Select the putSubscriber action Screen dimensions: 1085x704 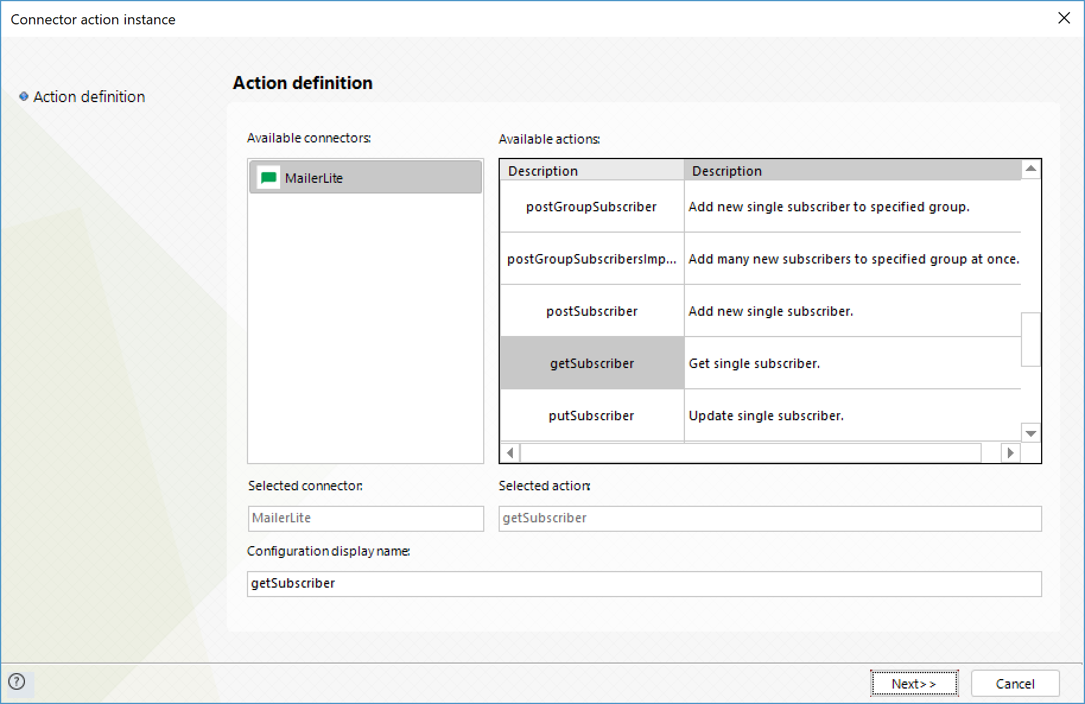[592, 416]
